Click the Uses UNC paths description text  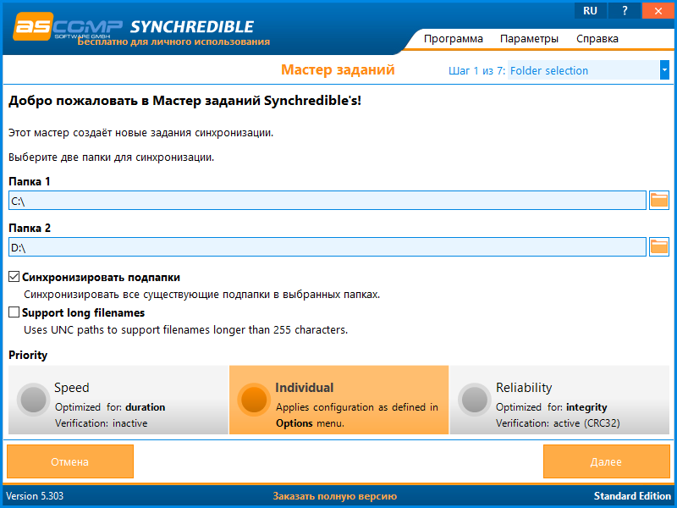185,330
